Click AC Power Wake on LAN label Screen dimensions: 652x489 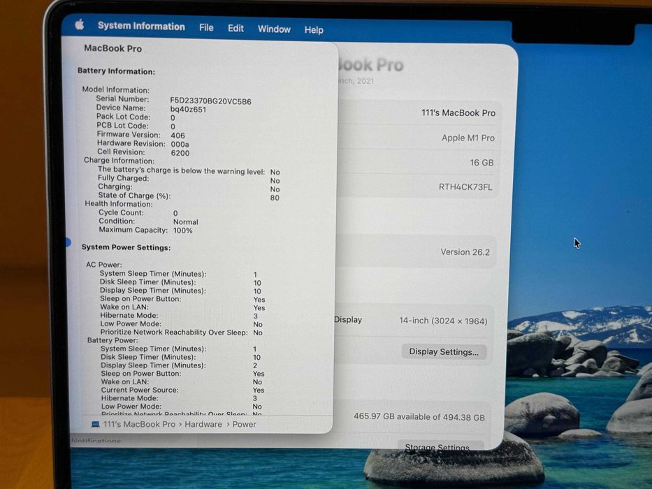pos(124,307)
